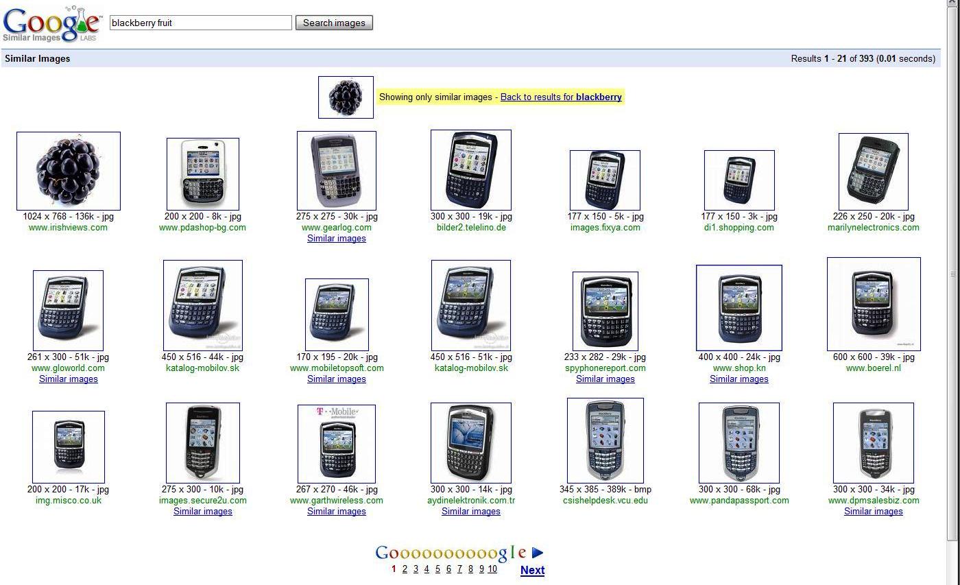Screen dimensions: 960x585
Task: Click the blackberry fruit result thumbnail
Action: pyautogui.click(x=68, y=170)
